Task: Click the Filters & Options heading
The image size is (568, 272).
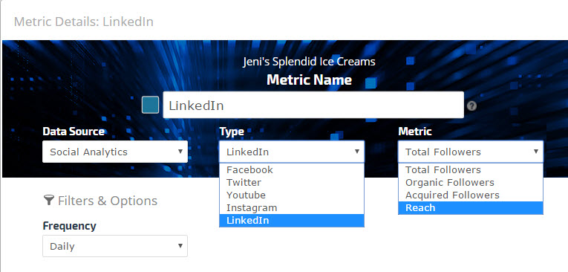Action: click(108, 201)
